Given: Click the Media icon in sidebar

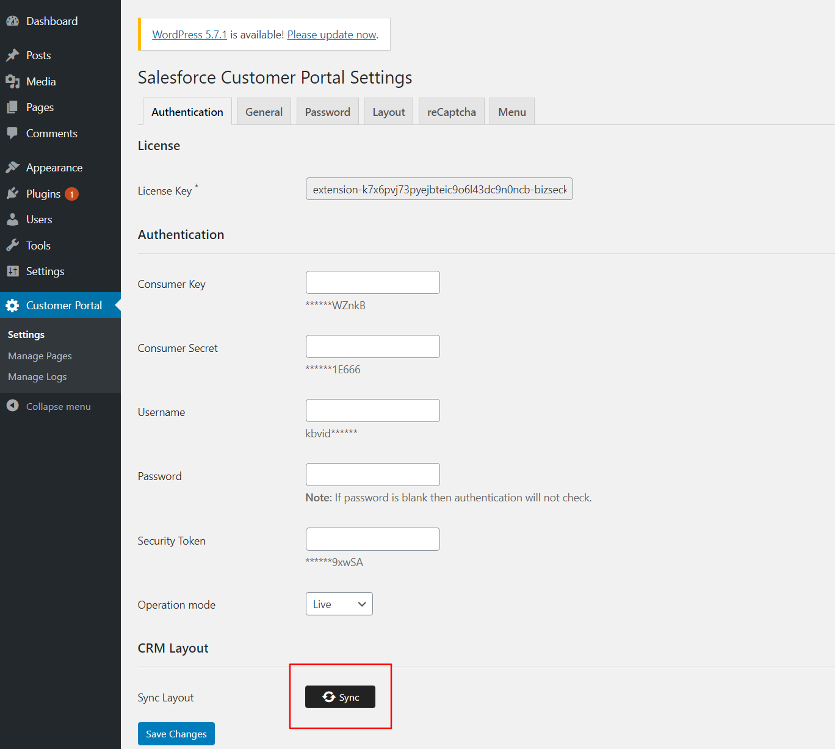Looking at the screenshot, I should pos(12,82).
